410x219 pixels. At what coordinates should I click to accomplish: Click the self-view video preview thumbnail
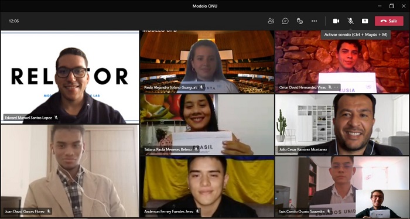pyautogui.click(x=382, y=204)
